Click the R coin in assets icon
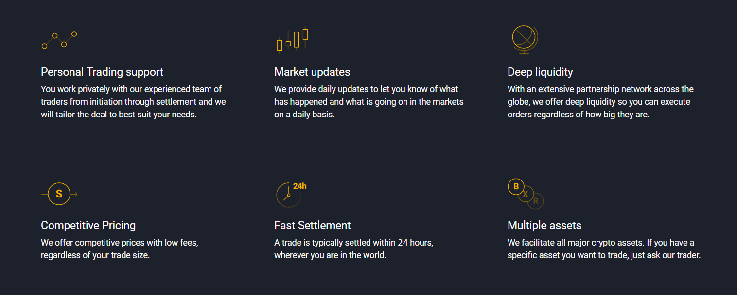 536,201
